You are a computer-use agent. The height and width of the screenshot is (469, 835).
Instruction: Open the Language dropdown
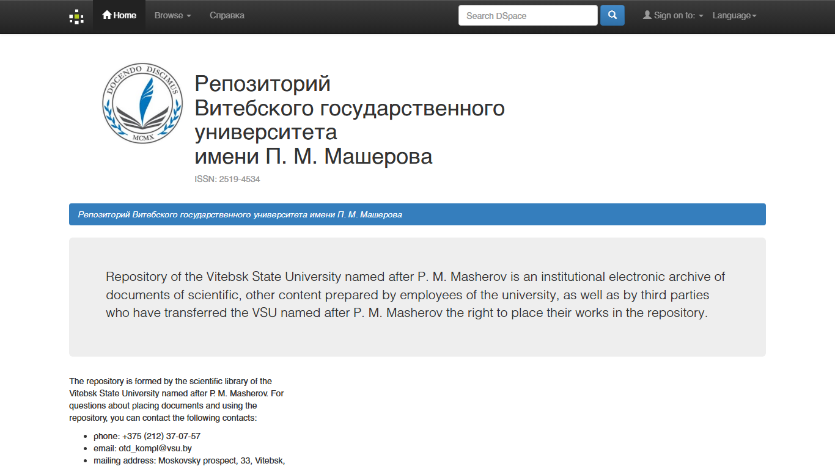pyautogui.click(x=734, y=15)
